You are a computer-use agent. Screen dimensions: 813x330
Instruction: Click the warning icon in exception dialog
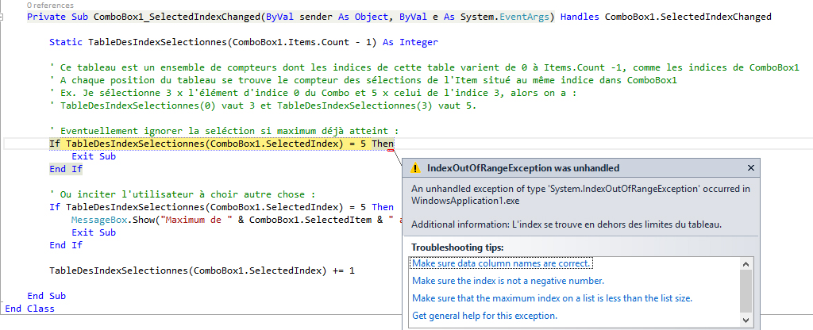pos(415,168)
